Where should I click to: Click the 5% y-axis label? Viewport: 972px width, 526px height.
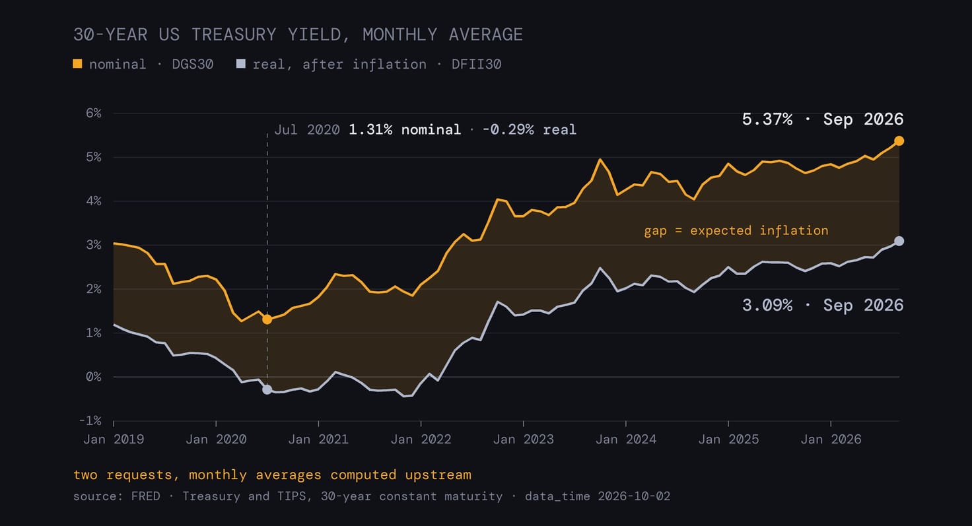click(94, 157)
